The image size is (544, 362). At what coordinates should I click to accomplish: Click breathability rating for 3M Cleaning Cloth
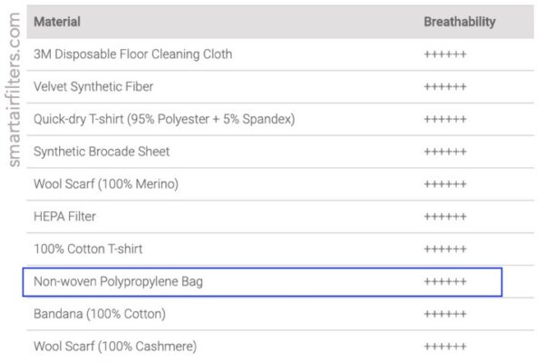[x=445, y=54]
